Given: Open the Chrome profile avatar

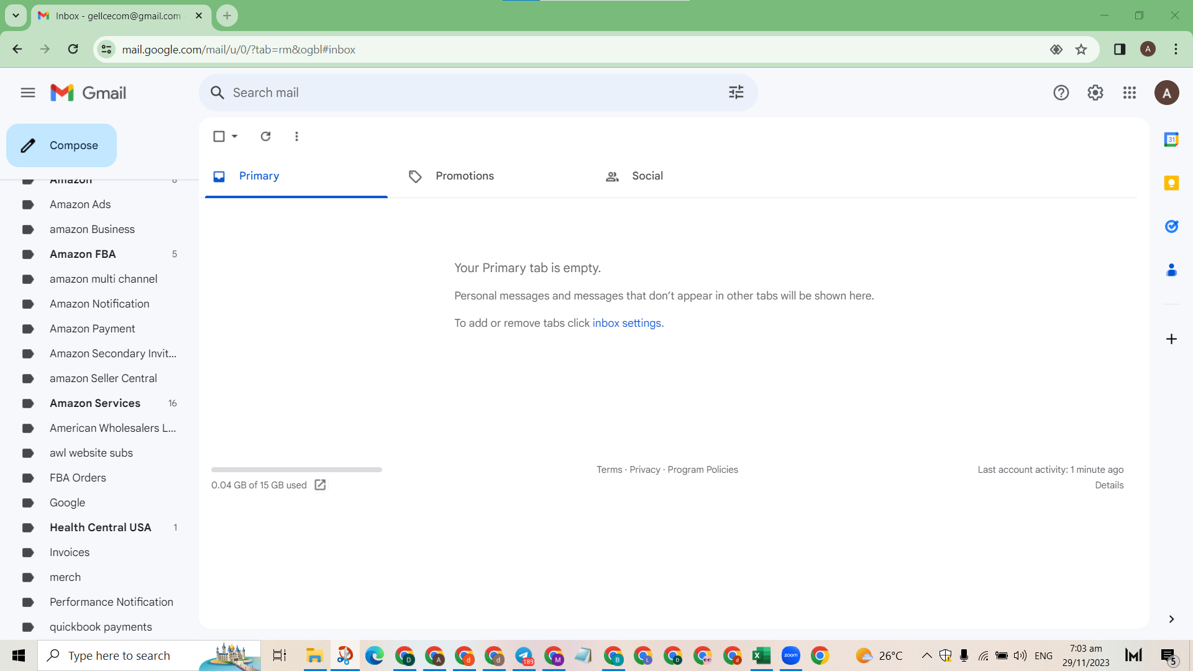Looking at the screenshot, I should pyautogui.click(x=1148, y=50).
